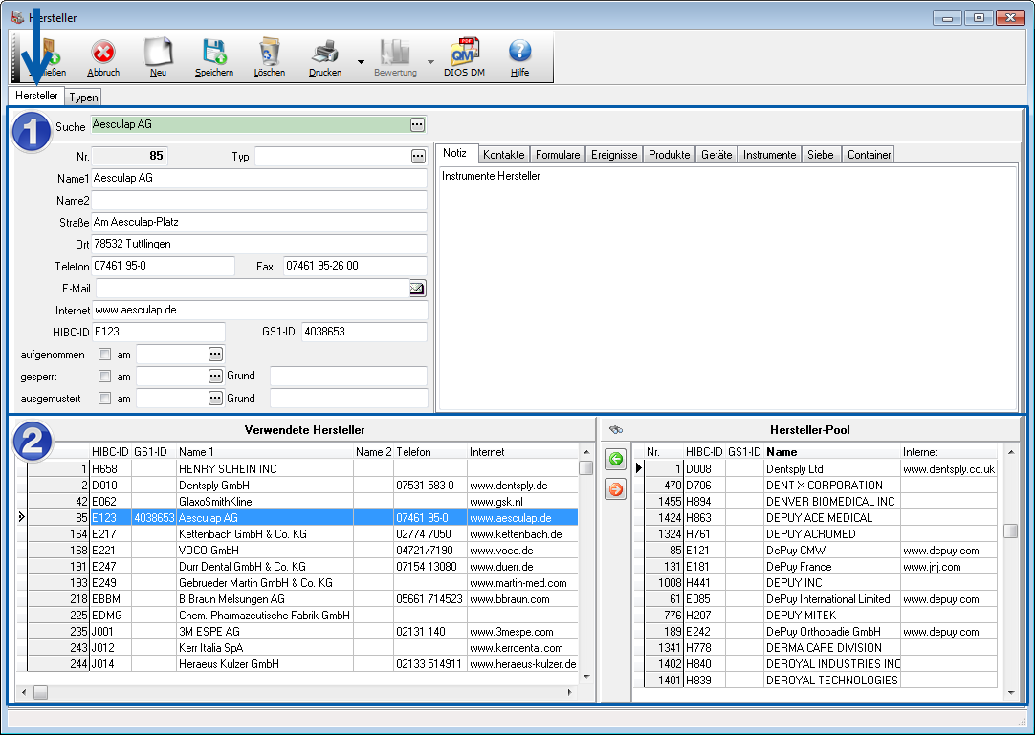This screenshot has width=1035, height=735.
Task: Click scroll-down arrow of Hersteller-Pool list
Action: coord(1010,692)
